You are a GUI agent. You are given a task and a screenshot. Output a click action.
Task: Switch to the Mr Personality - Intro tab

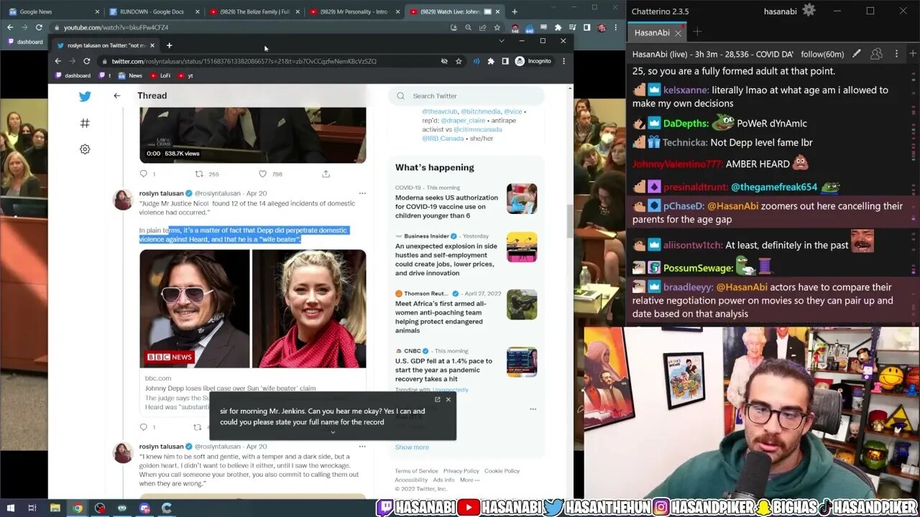pyautogui.click(x=354, y=11)
